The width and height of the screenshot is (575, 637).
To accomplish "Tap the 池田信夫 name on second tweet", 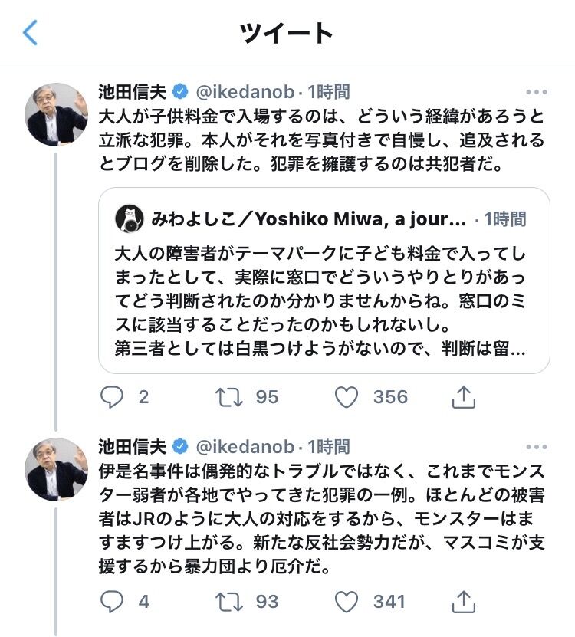I will [x=132, y=446].
